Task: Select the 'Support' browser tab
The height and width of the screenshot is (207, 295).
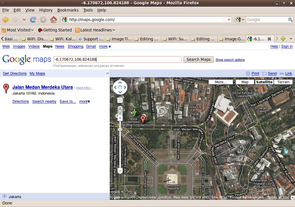Action: click(x=91, y=39)
